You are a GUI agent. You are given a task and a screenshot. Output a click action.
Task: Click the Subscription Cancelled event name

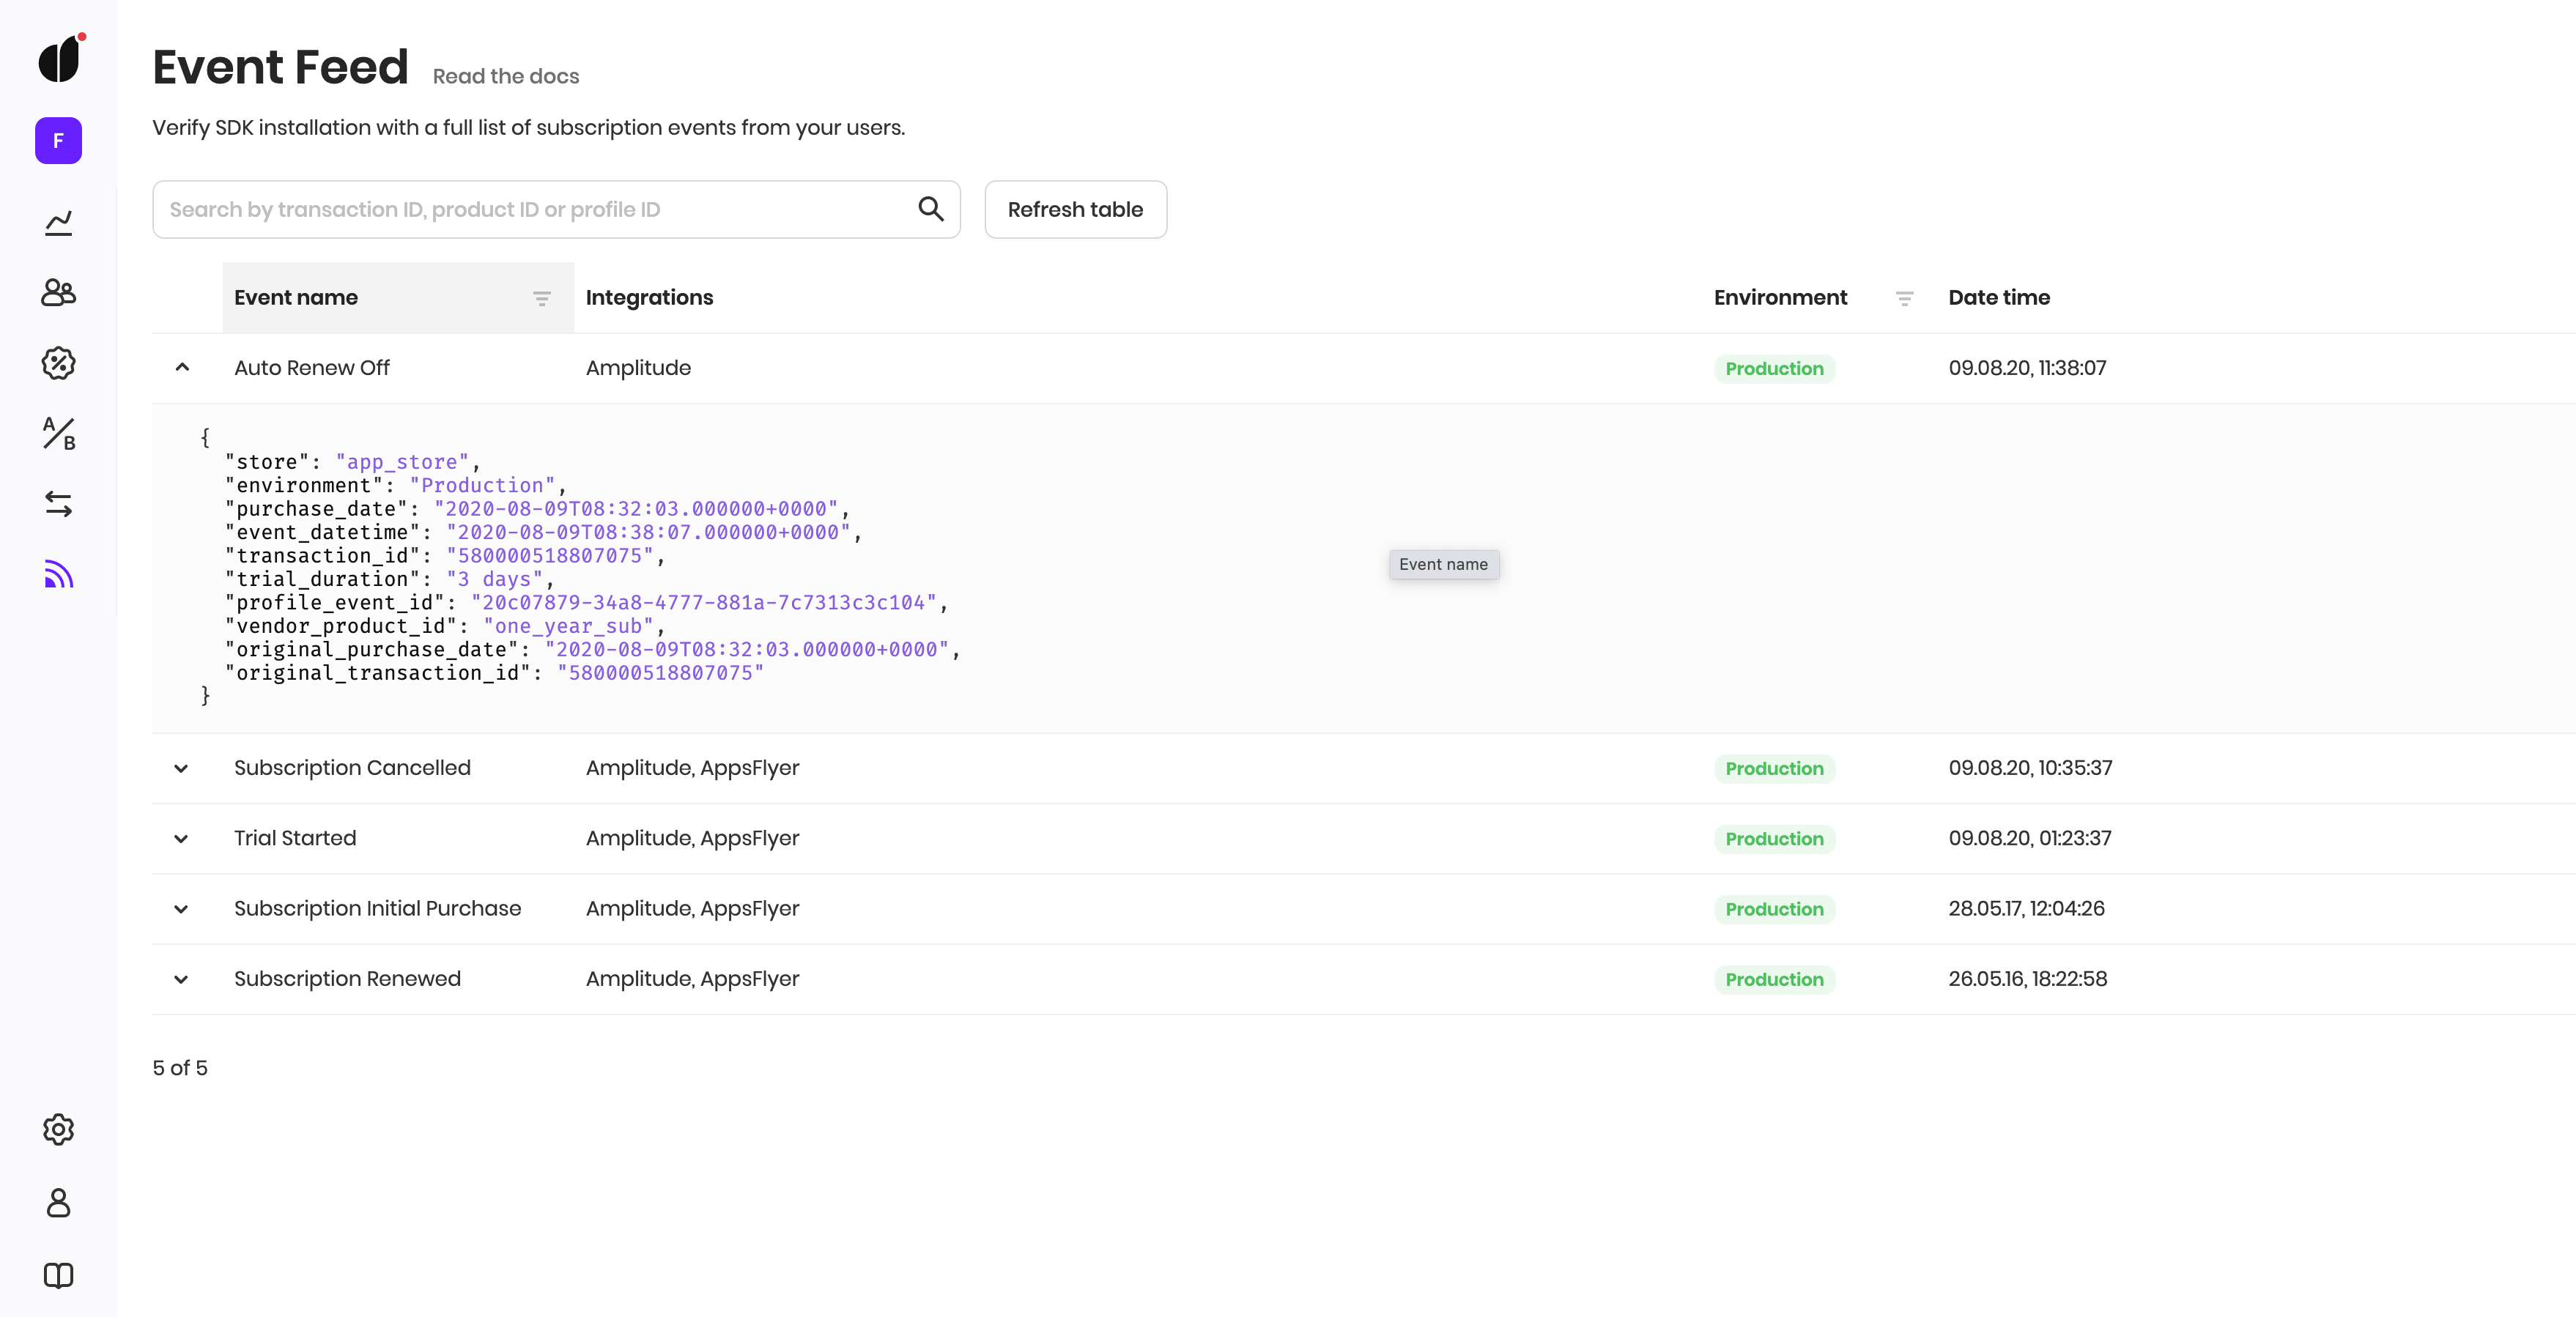(352, 768)
